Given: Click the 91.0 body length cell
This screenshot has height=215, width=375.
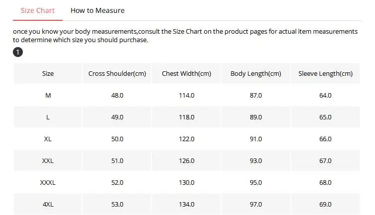Looking at the screenshot, I should point(256,139).
